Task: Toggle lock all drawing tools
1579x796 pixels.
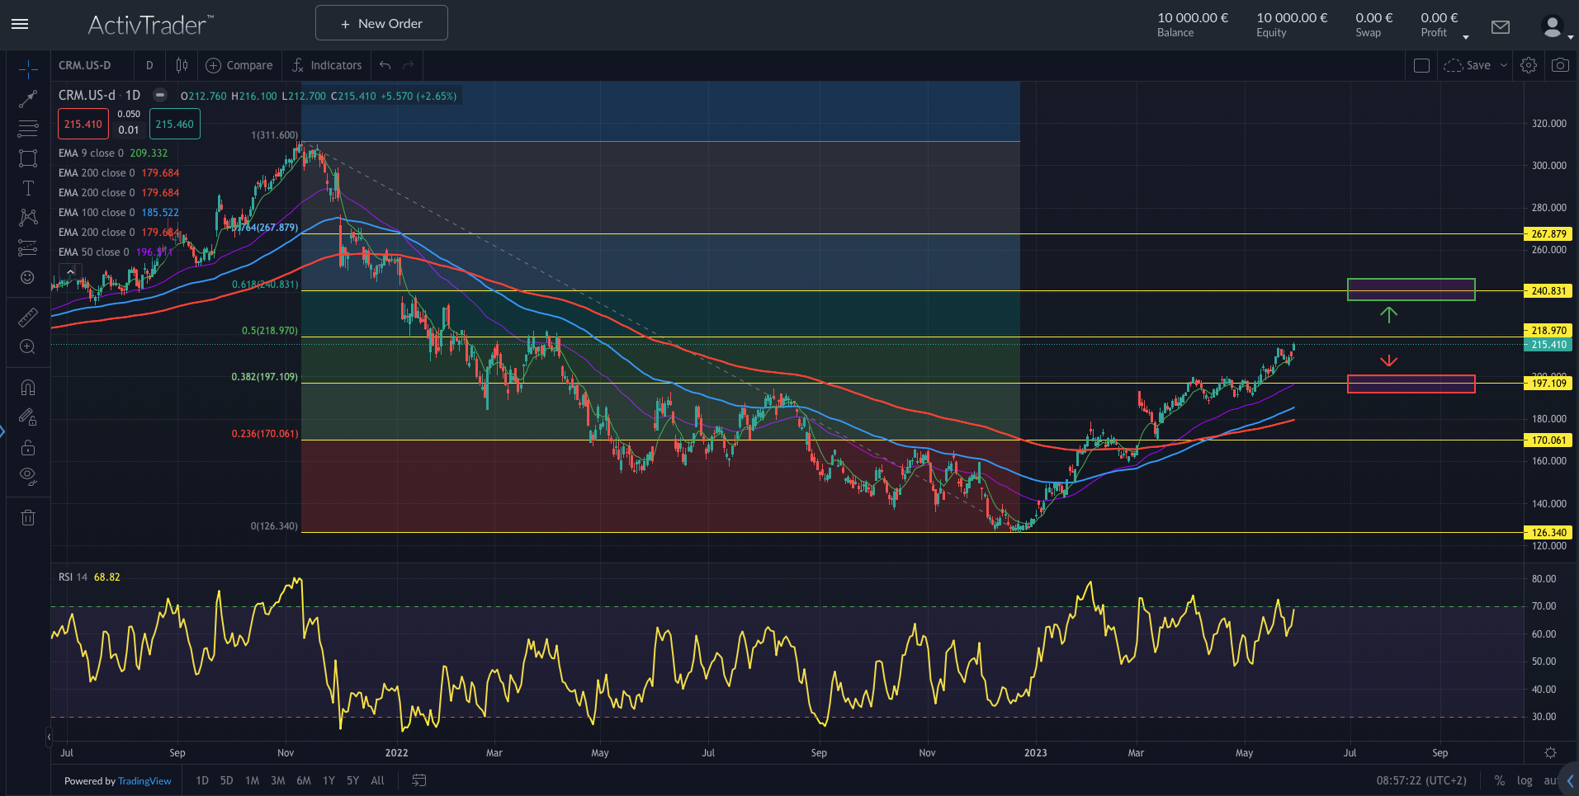Action: (28, 448)
